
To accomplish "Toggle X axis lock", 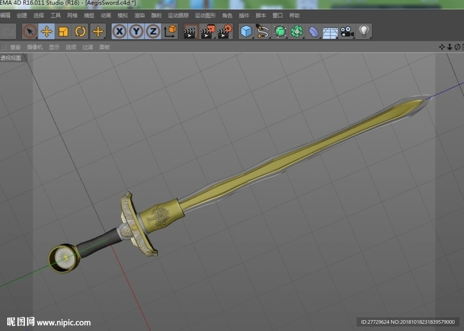I will click(x=120, y=31).
